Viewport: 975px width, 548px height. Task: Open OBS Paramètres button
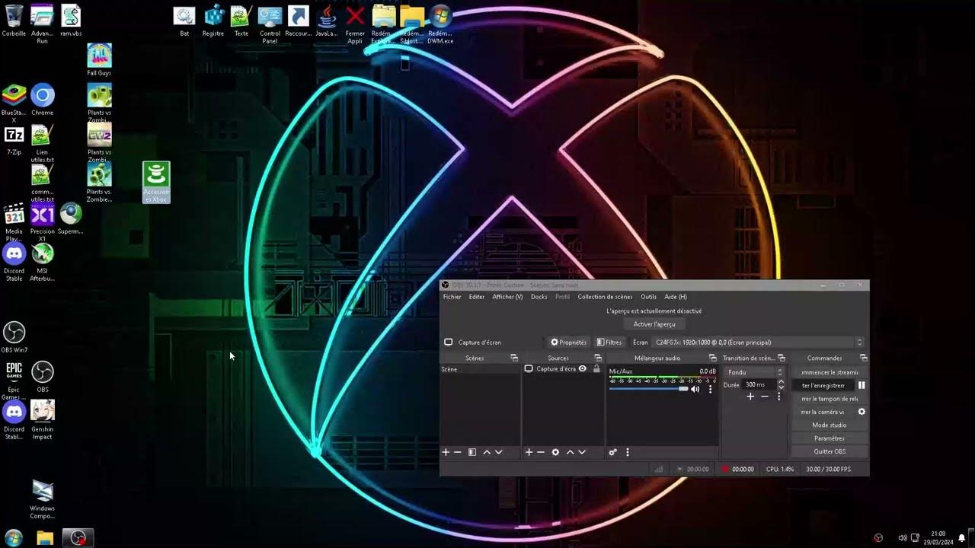point(830,438)
